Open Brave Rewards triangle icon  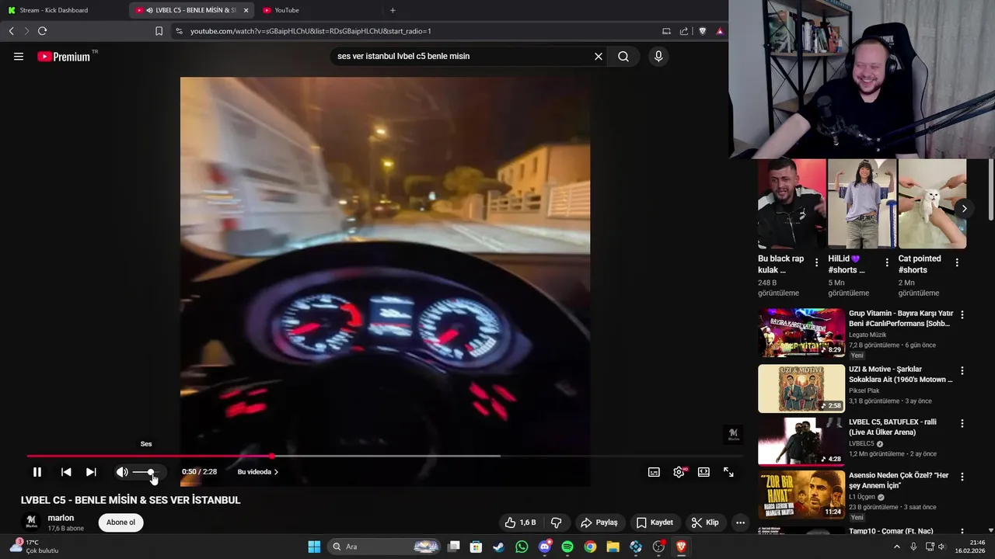(720, 31)
